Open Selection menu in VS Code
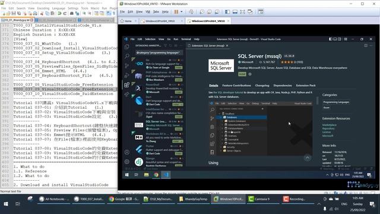Image resolution: width=380 pixels, height=214 pixels. pos(150,39)
